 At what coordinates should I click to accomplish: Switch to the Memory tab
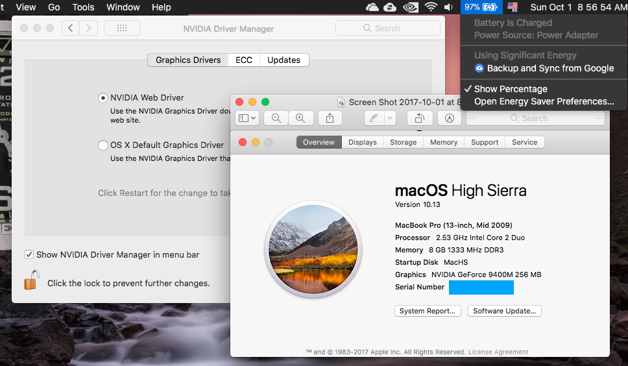[444, 142]
